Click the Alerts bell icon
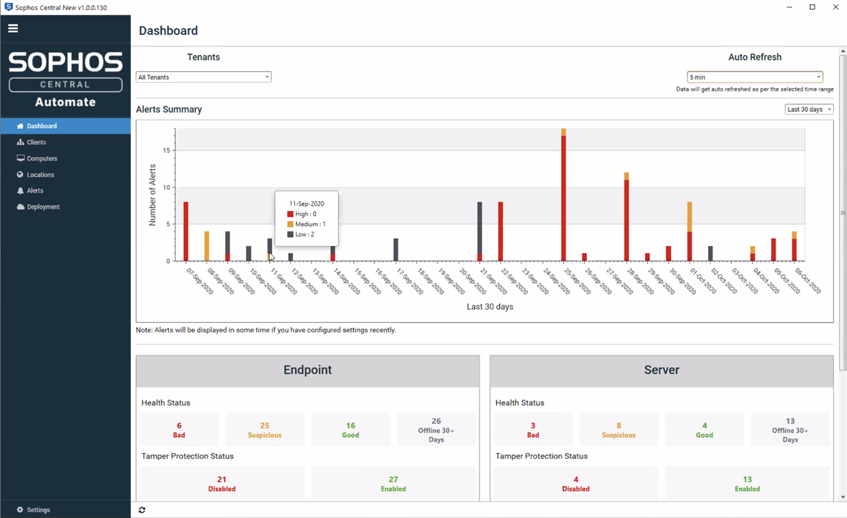 21,191
